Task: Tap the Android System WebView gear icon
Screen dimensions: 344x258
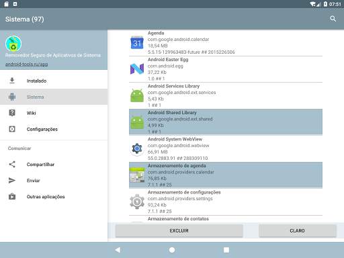Action: [137, 148]
